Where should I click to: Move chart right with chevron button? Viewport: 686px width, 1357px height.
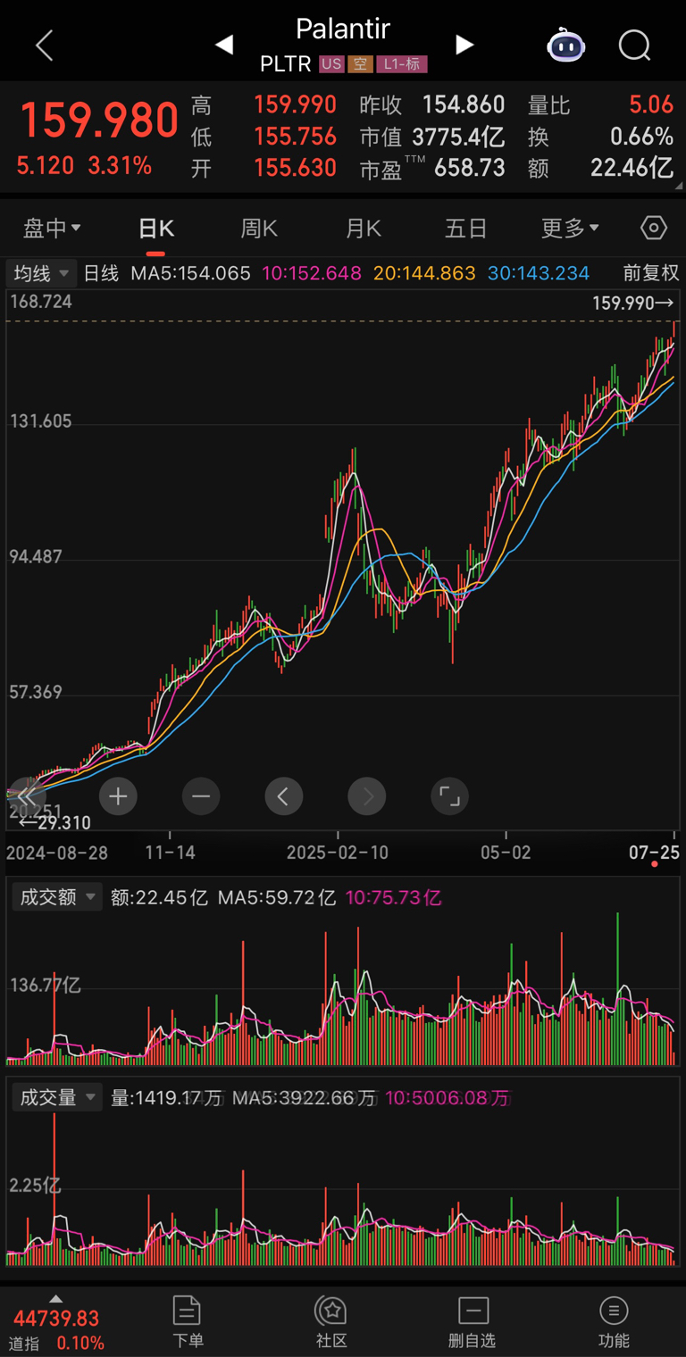[x=367, y=796]
